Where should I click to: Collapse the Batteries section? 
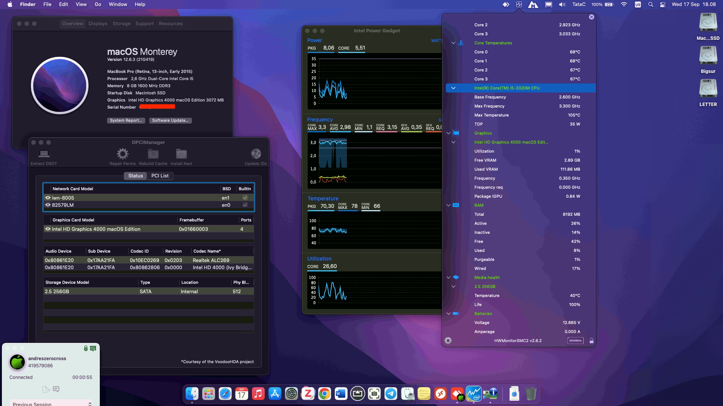point(448,314)
